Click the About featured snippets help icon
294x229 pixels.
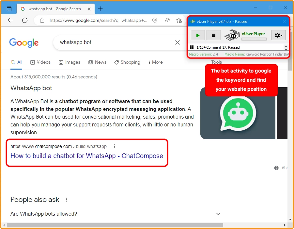(x=276, y=168)
